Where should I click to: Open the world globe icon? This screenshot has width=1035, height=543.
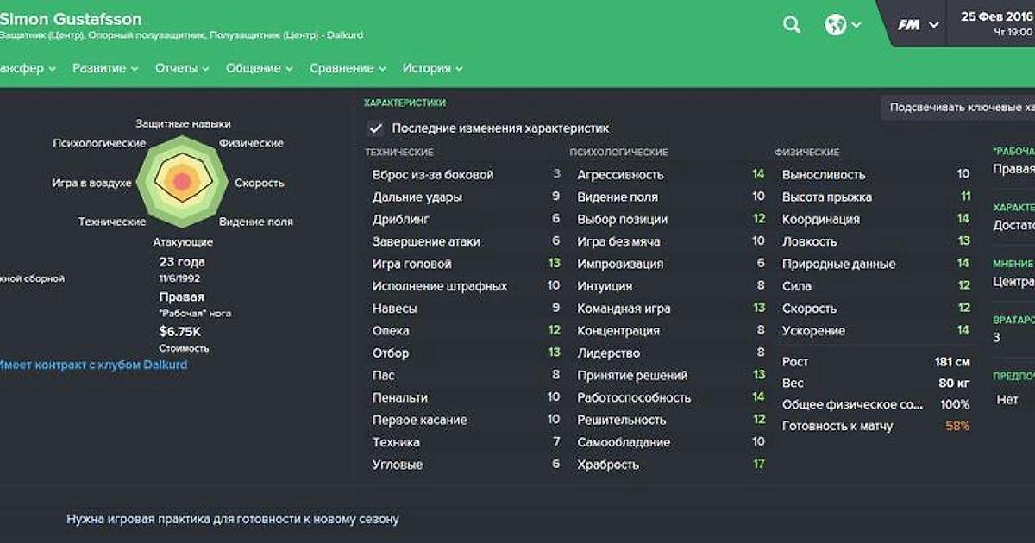coord(835,25)
